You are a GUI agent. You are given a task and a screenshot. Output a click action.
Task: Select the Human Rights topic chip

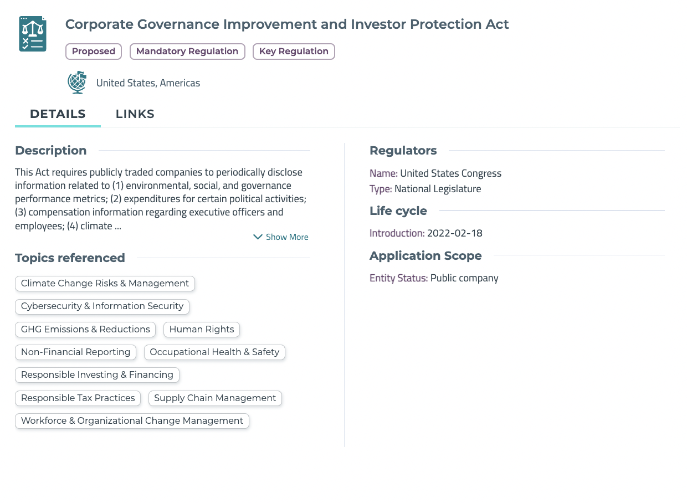202,330
